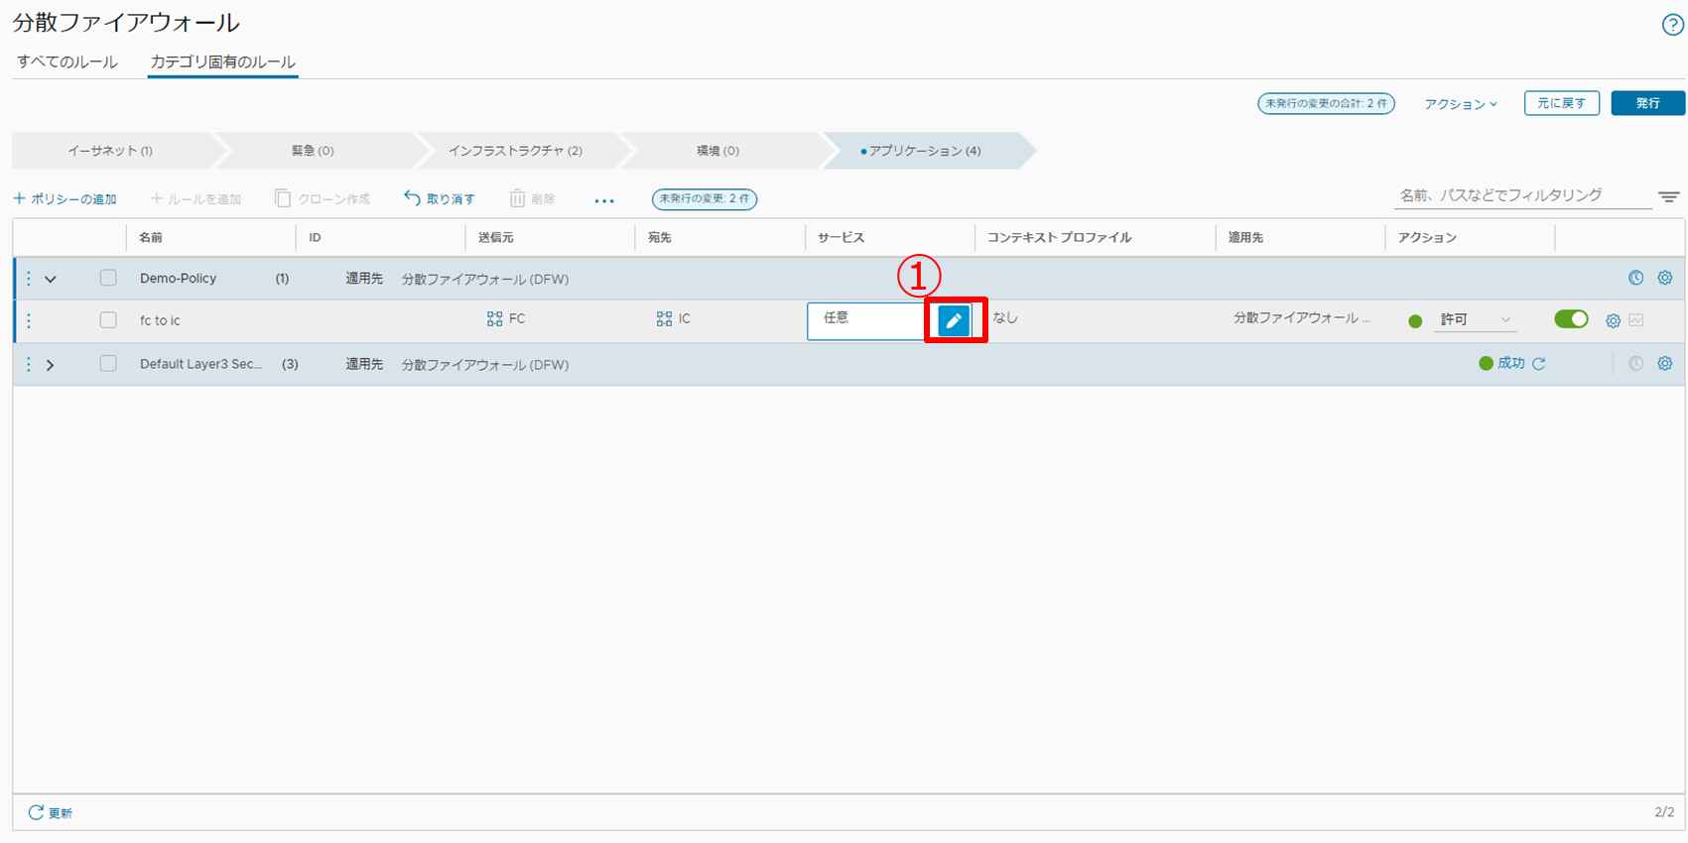The height and width of the screenshot is (843, 1688).
Task: Click gear icon on fc to ic rule
Action: (x=1613, y=320)
